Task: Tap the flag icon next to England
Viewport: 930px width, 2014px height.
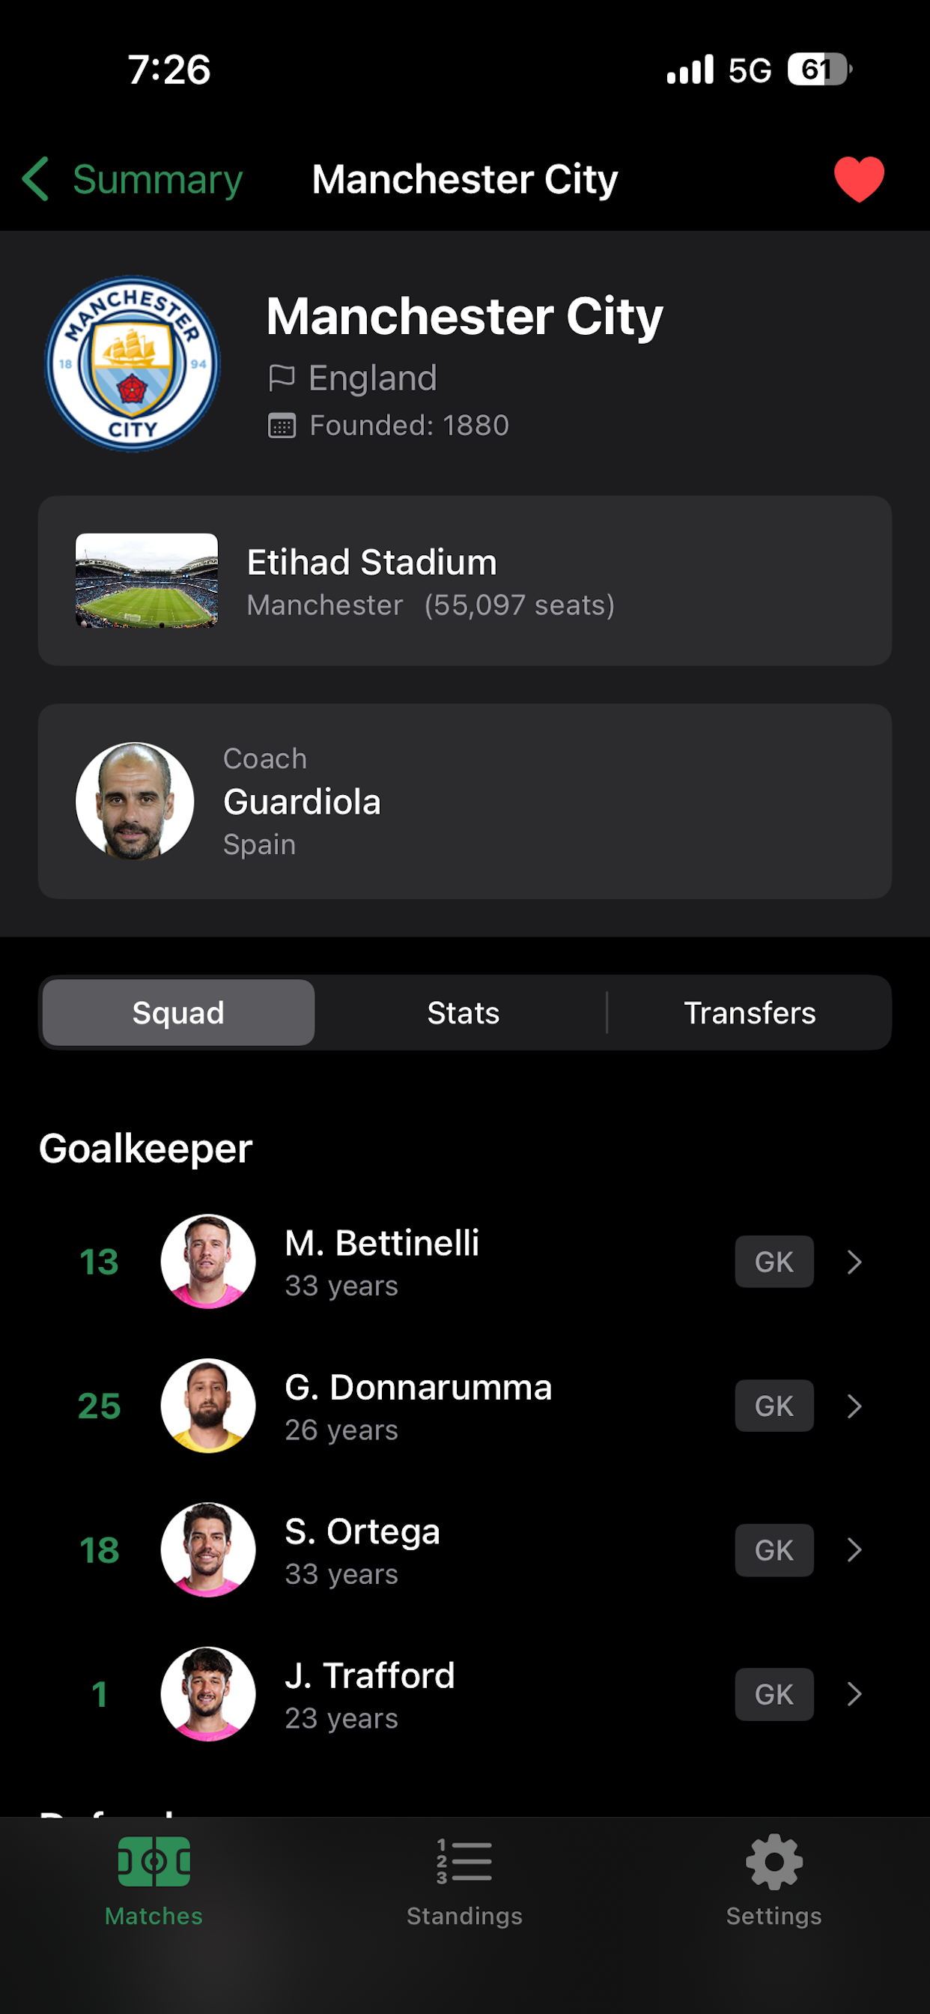Action: tap(282, 378)
